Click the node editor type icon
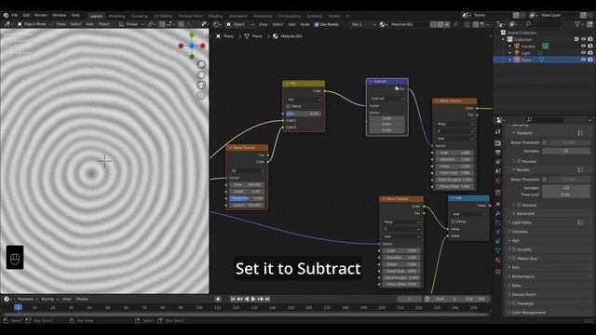The height and width of the screenshot is (335, 596). point(216,24)
